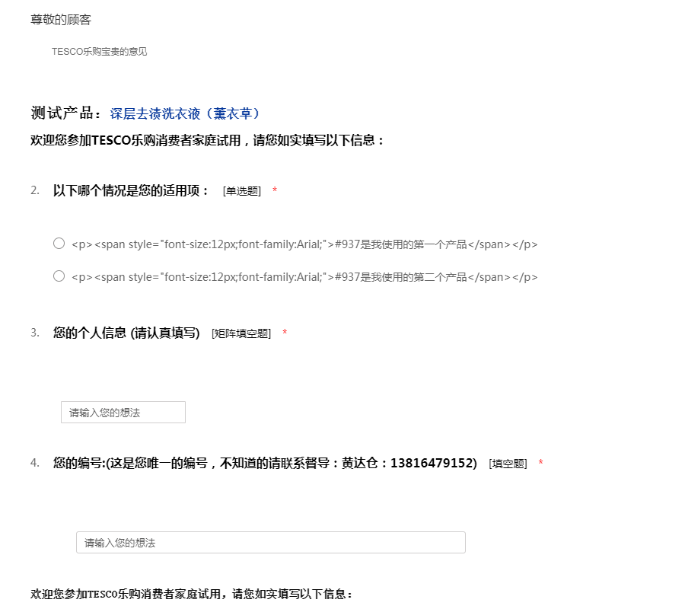The image size is (685, 609).
Task: Click question title 您的个人信息 (请认真填写)
Action: click(126, 333)
